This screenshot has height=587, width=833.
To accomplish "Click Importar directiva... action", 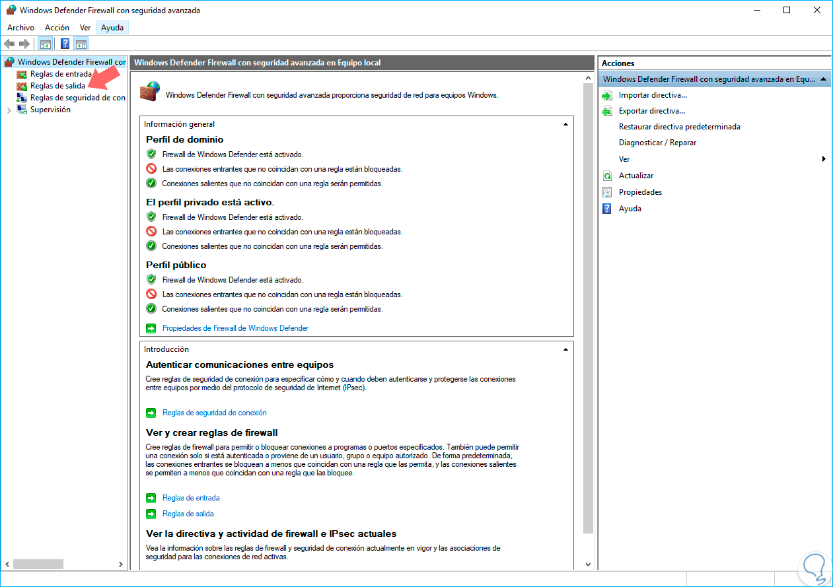I will 653,95.
